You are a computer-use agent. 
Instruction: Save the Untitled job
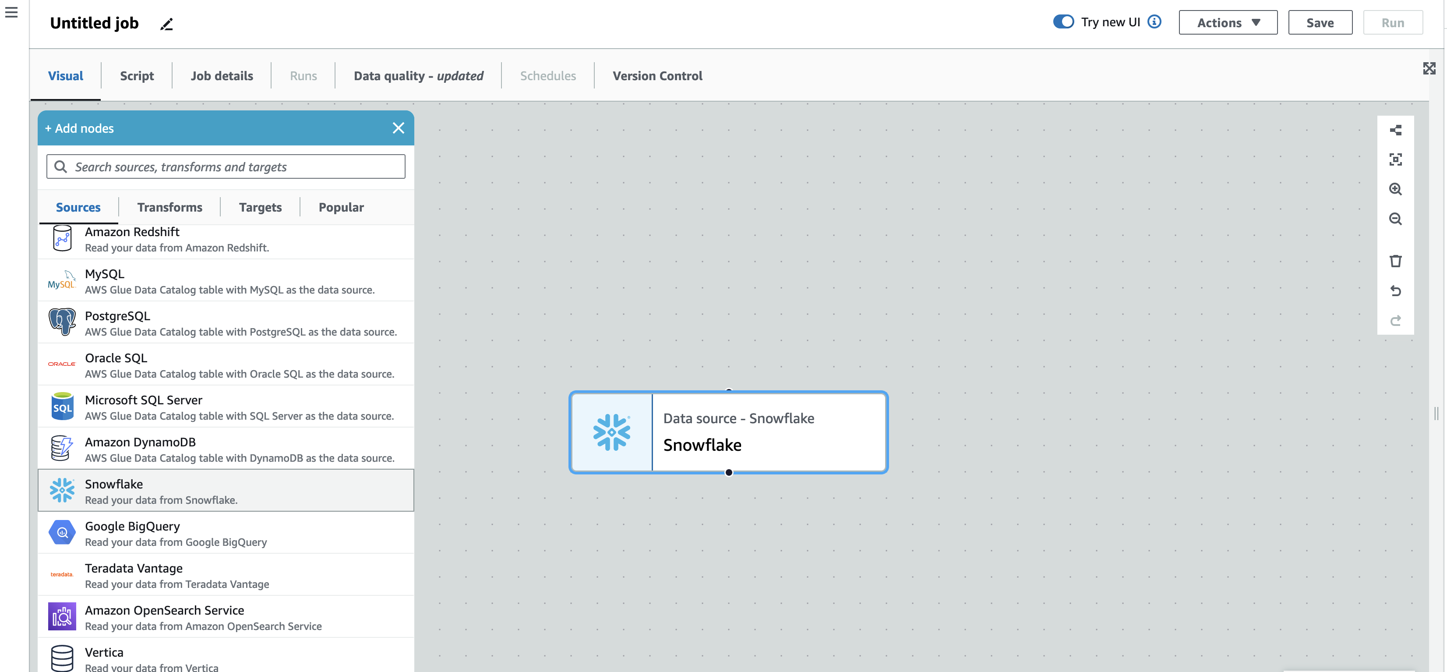(1320, 22)
